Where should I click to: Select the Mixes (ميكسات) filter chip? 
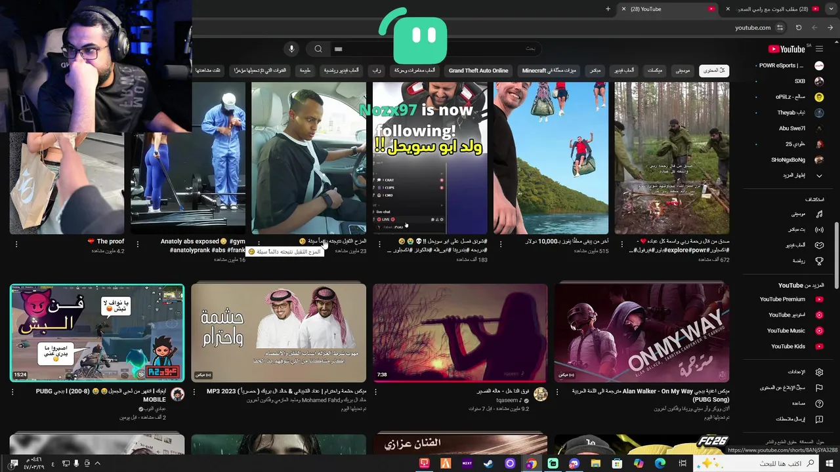654,70
